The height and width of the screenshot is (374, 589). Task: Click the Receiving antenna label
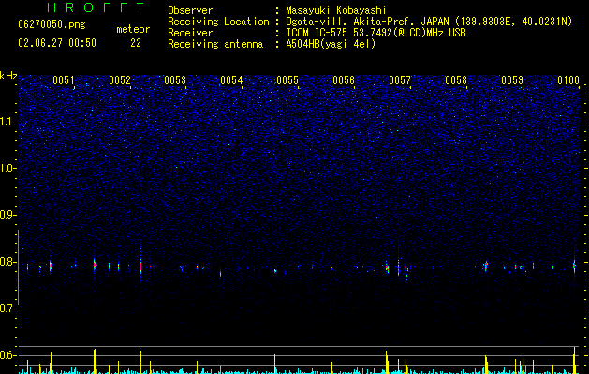coord(215,44)
